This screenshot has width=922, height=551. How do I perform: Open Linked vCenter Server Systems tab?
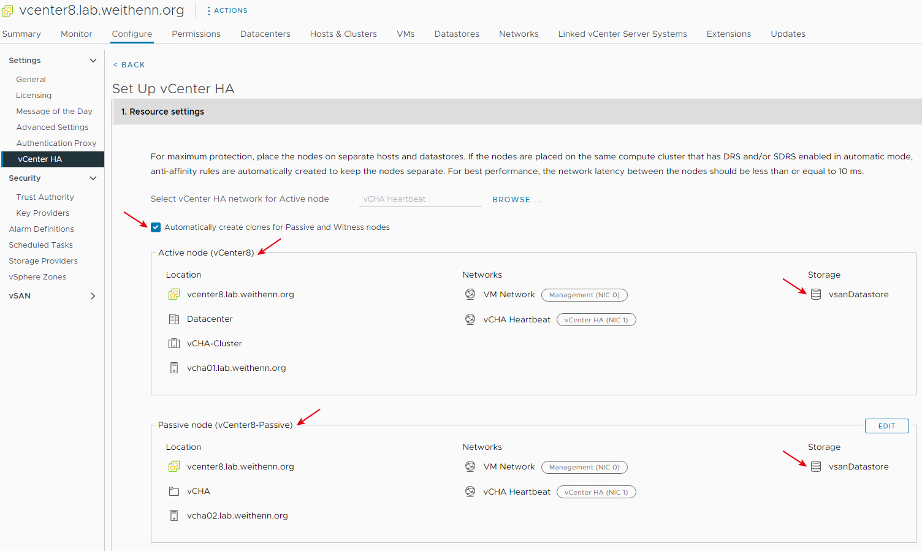click(x=622, y=34)
